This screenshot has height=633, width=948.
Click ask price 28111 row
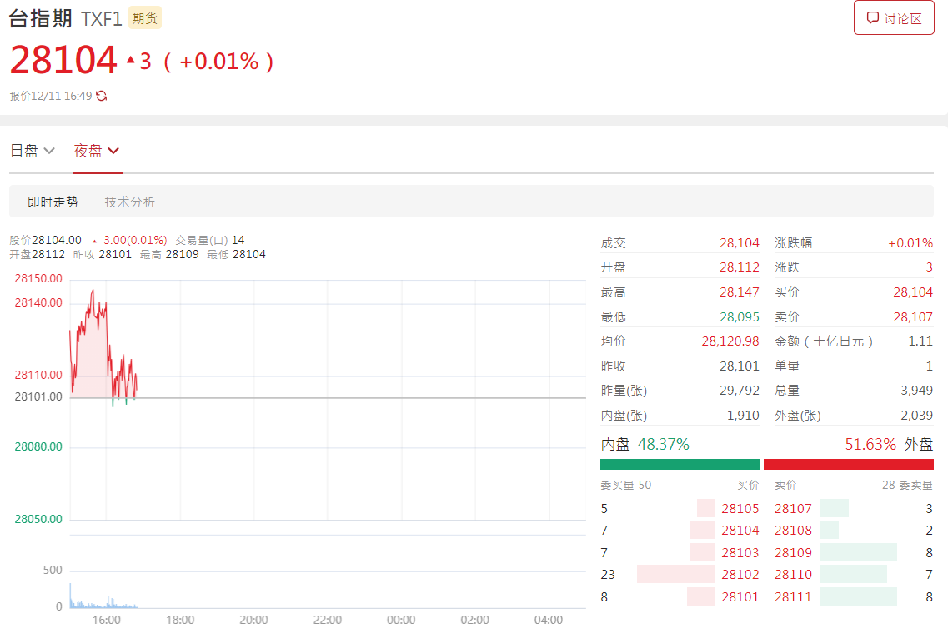pos(792,596)
